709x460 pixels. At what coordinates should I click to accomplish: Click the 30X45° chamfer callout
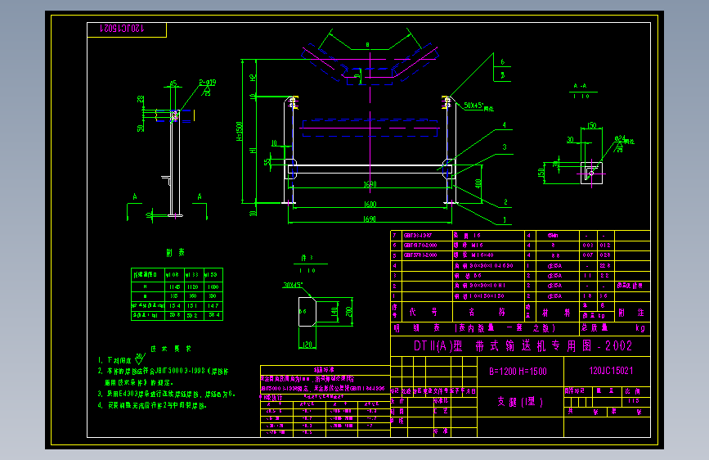(x=293, y=285)
